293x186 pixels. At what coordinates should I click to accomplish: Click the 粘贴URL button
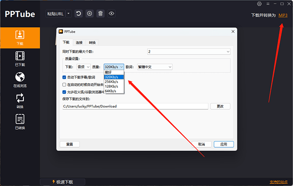click(x=55, y=14)
